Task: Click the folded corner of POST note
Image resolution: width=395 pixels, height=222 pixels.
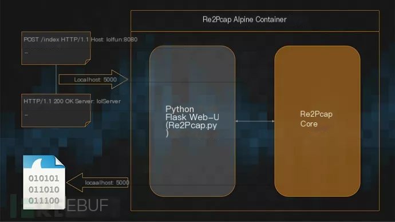Action: point(88,62)
